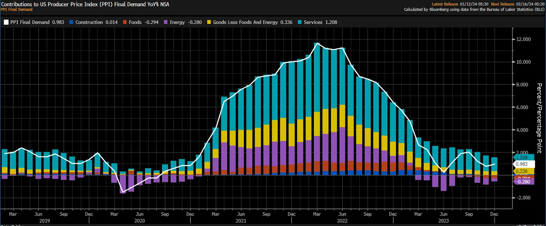This screenshot has height=226, width=546.
Task: Click 'Calculated by Bloomberg' source note
Action: 474,9
